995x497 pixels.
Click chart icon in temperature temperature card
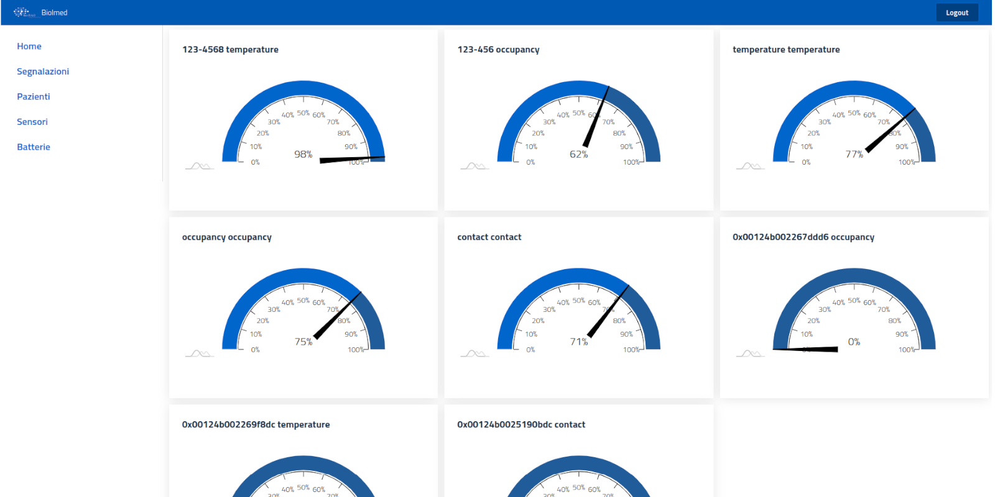(x=750, y=166)
